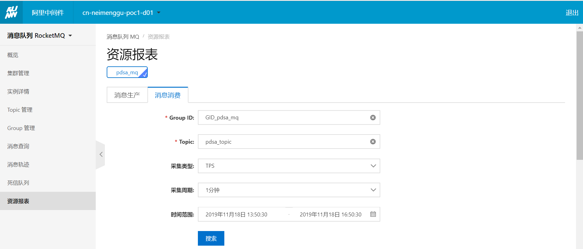Image resolution: width=583 pixels, height=249 pixels.
Task: Collapse the sidebar with the left arrow handle
Action: 101,155
